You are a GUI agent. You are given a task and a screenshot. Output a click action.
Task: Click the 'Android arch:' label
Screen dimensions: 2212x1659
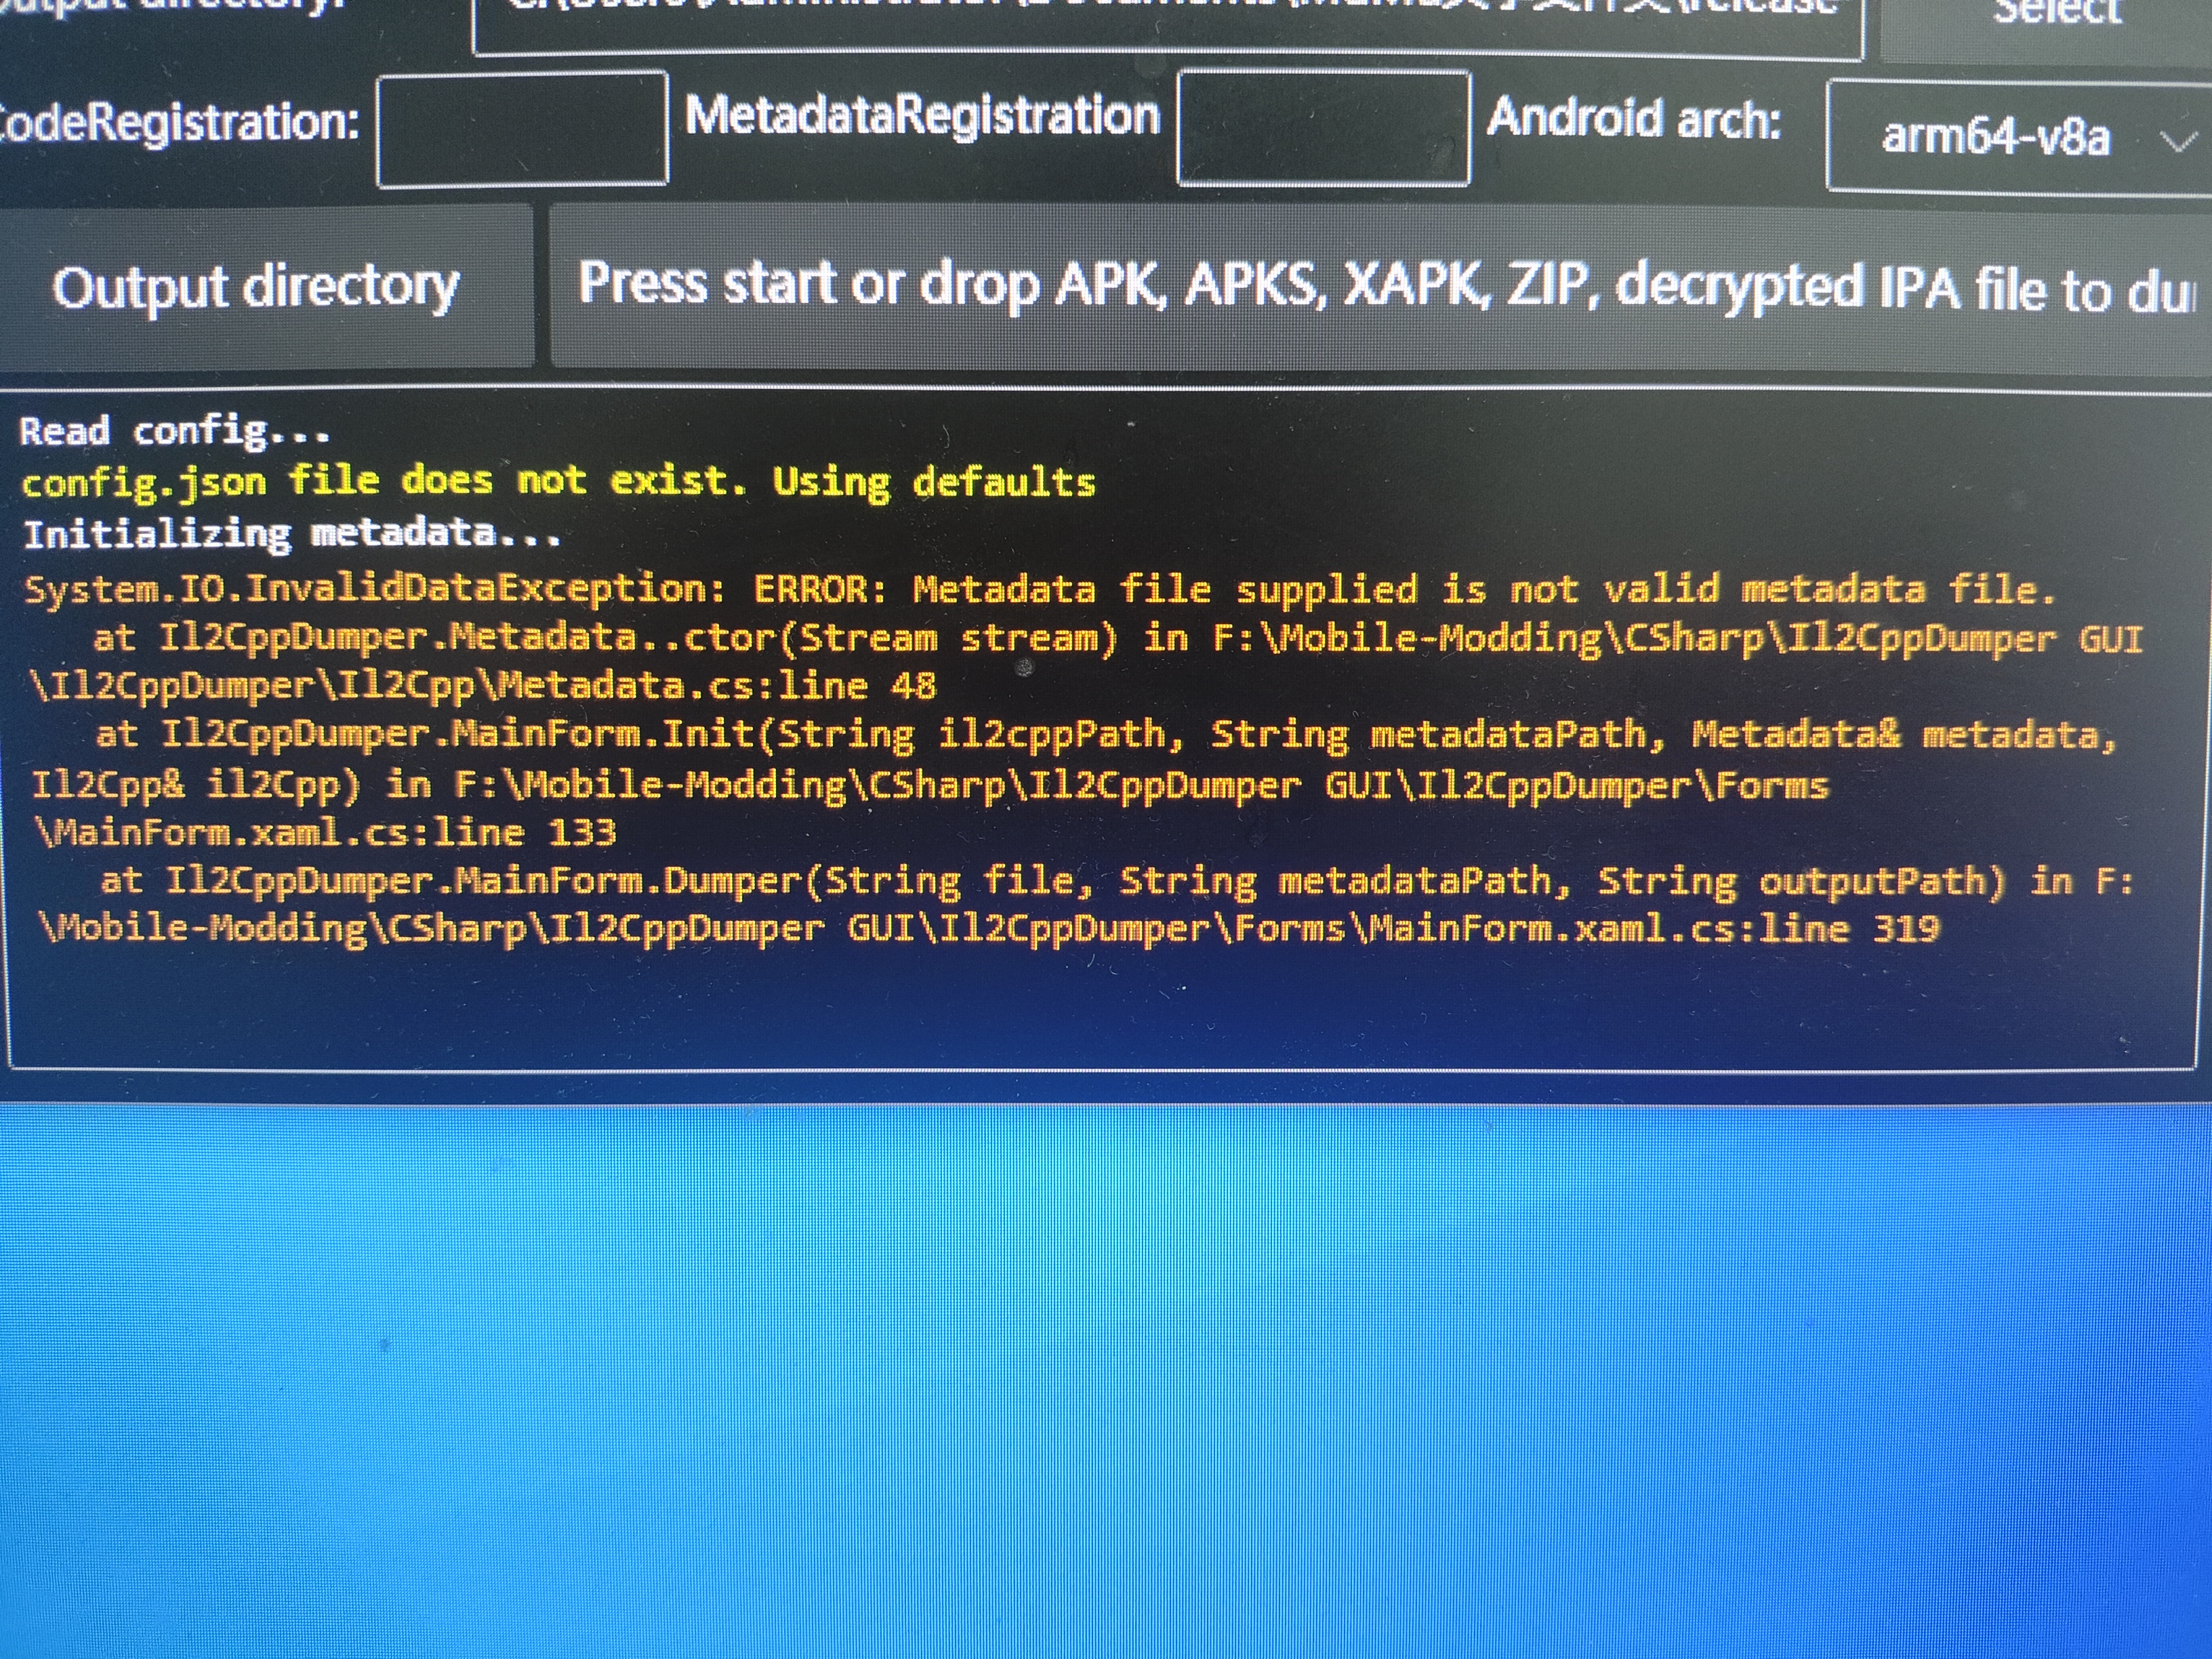1633,119
